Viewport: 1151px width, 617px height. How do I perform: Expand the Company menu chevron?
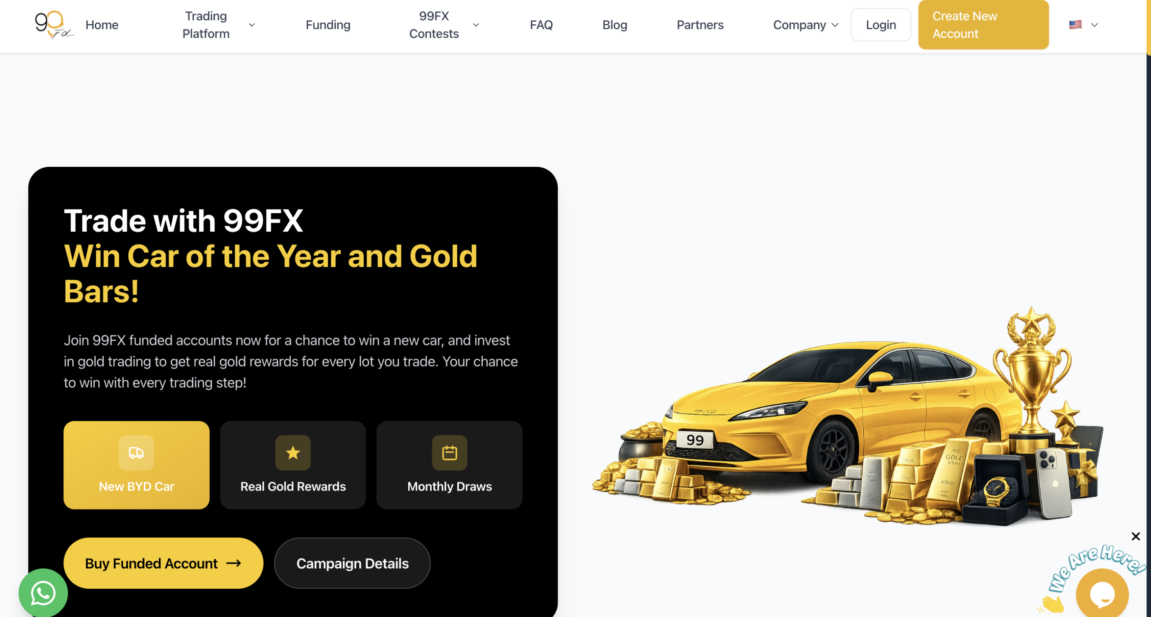coord(835,25)
